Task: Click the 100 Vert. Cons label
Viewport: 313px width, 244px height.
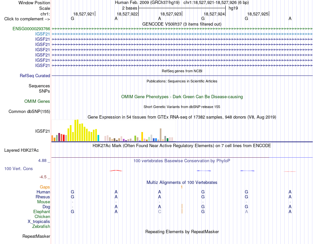Action: click(18, 168)
